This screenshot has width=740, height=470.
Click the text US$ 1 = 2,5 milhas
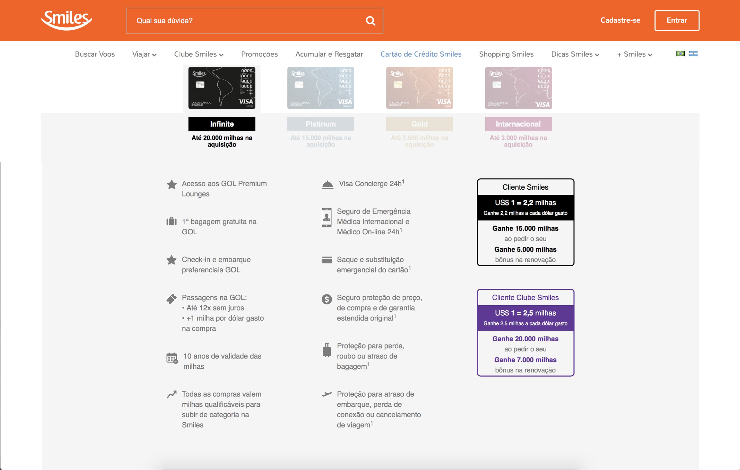[526, 313]
